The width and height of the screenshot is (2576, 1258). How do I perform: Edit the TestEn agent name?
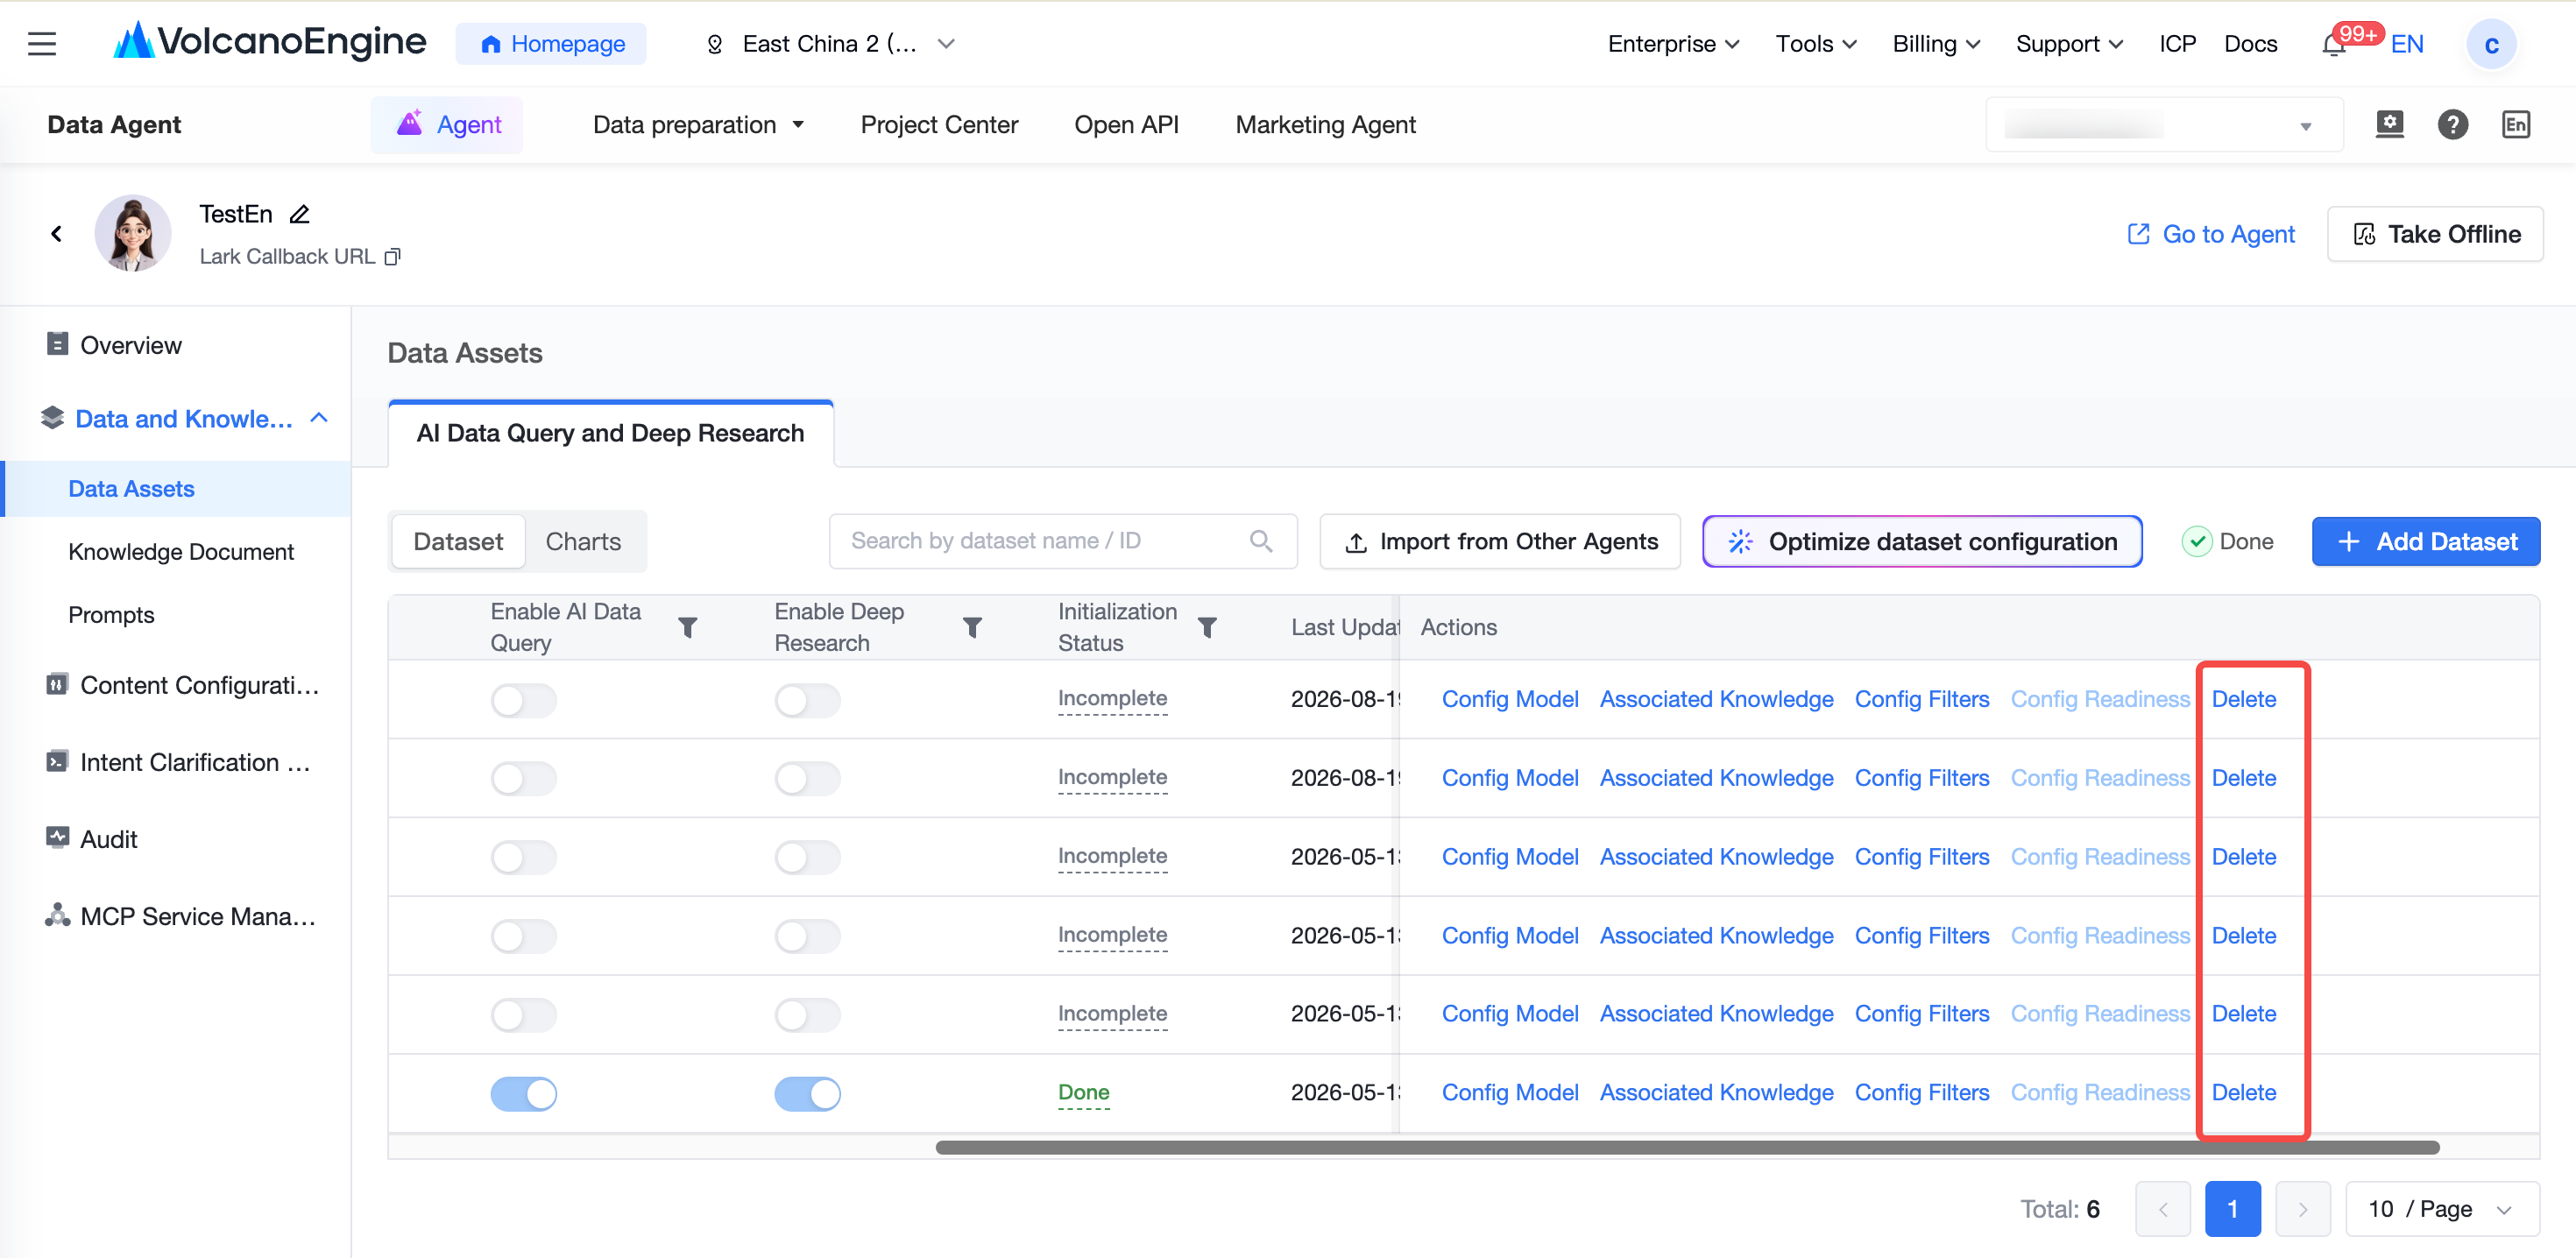pos(299,214)
